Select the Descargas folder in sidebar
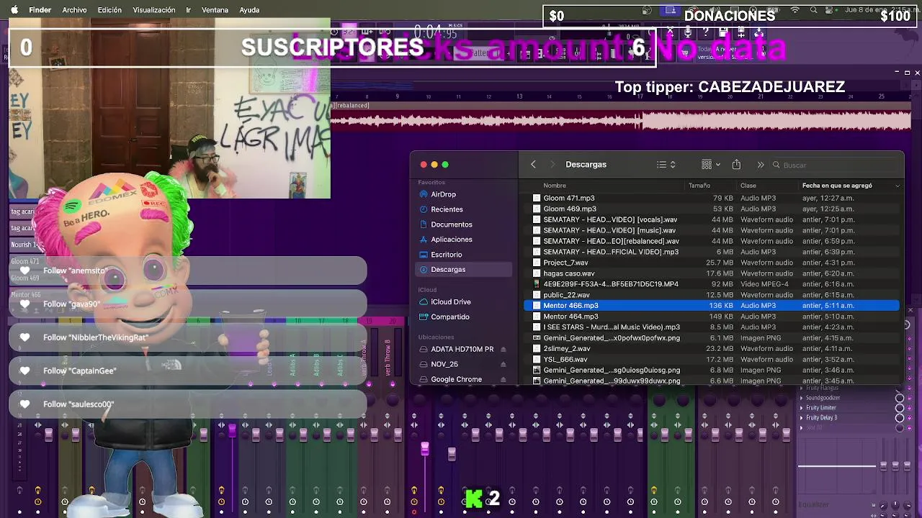The width and height of the screenshot is (922, 518). (x=464, y=270)
